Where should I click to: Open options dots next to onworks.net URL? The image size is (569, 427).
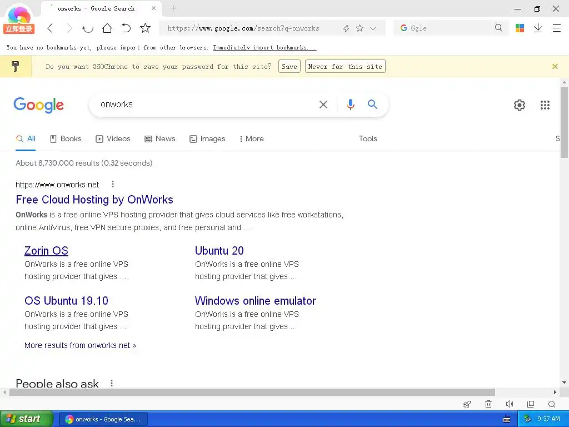[x=112, y=184]
